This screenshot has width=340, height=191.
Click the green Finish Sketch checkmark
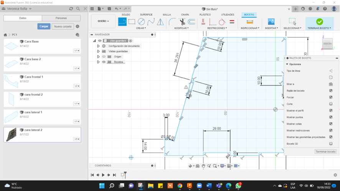(319, 22)
